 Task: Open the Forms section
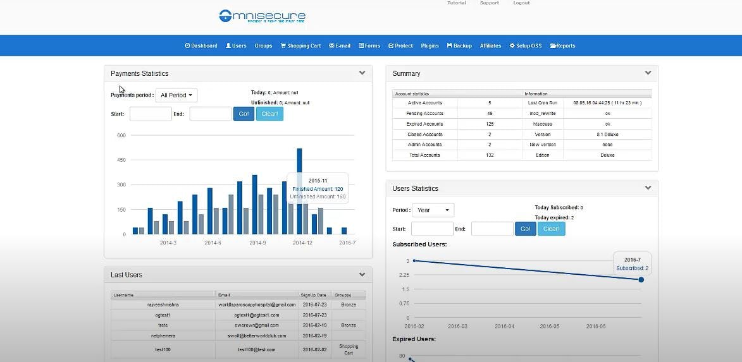click(x=369, y=46)
